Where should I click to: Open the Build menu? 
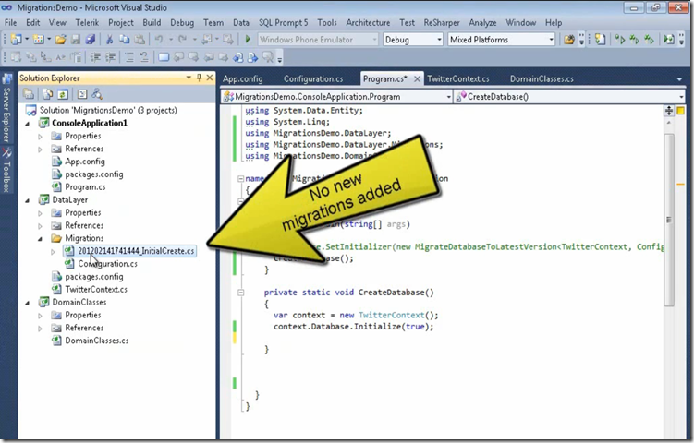(152, 22)
